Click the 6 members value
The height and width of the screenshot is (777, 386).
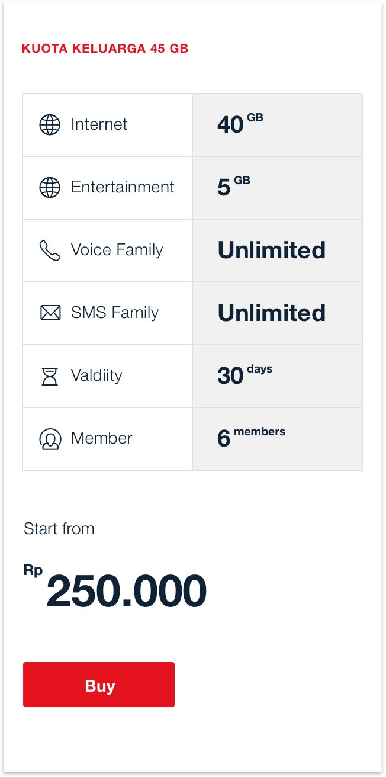251,438
